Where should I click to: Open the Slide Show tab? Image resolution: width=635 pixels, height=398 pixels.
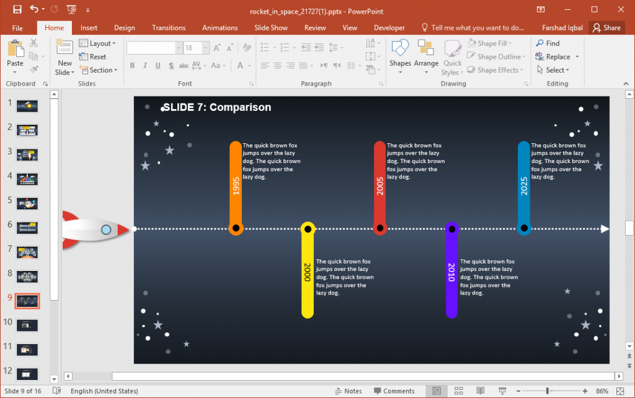point(270,27)
